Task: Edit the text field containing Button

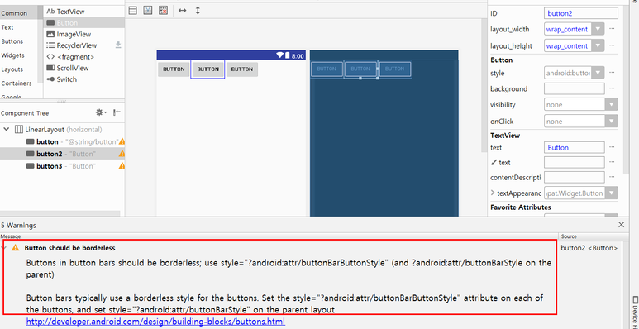Action: pyautogui.click(x=575, y=148)
